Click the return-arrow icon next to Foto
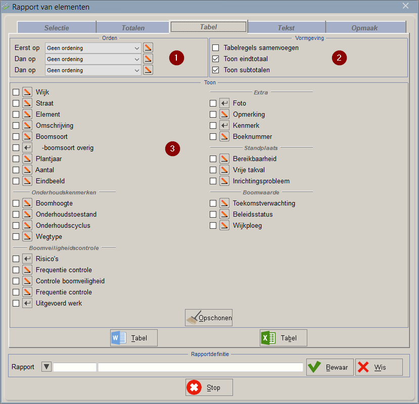This screenshot has width=419, height=404. 224,103
